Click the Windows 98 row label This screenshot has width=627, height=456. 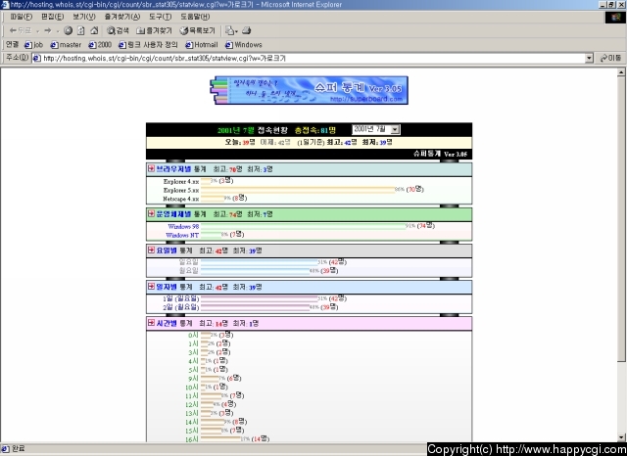pyautogui.click(x=183, y=226)
